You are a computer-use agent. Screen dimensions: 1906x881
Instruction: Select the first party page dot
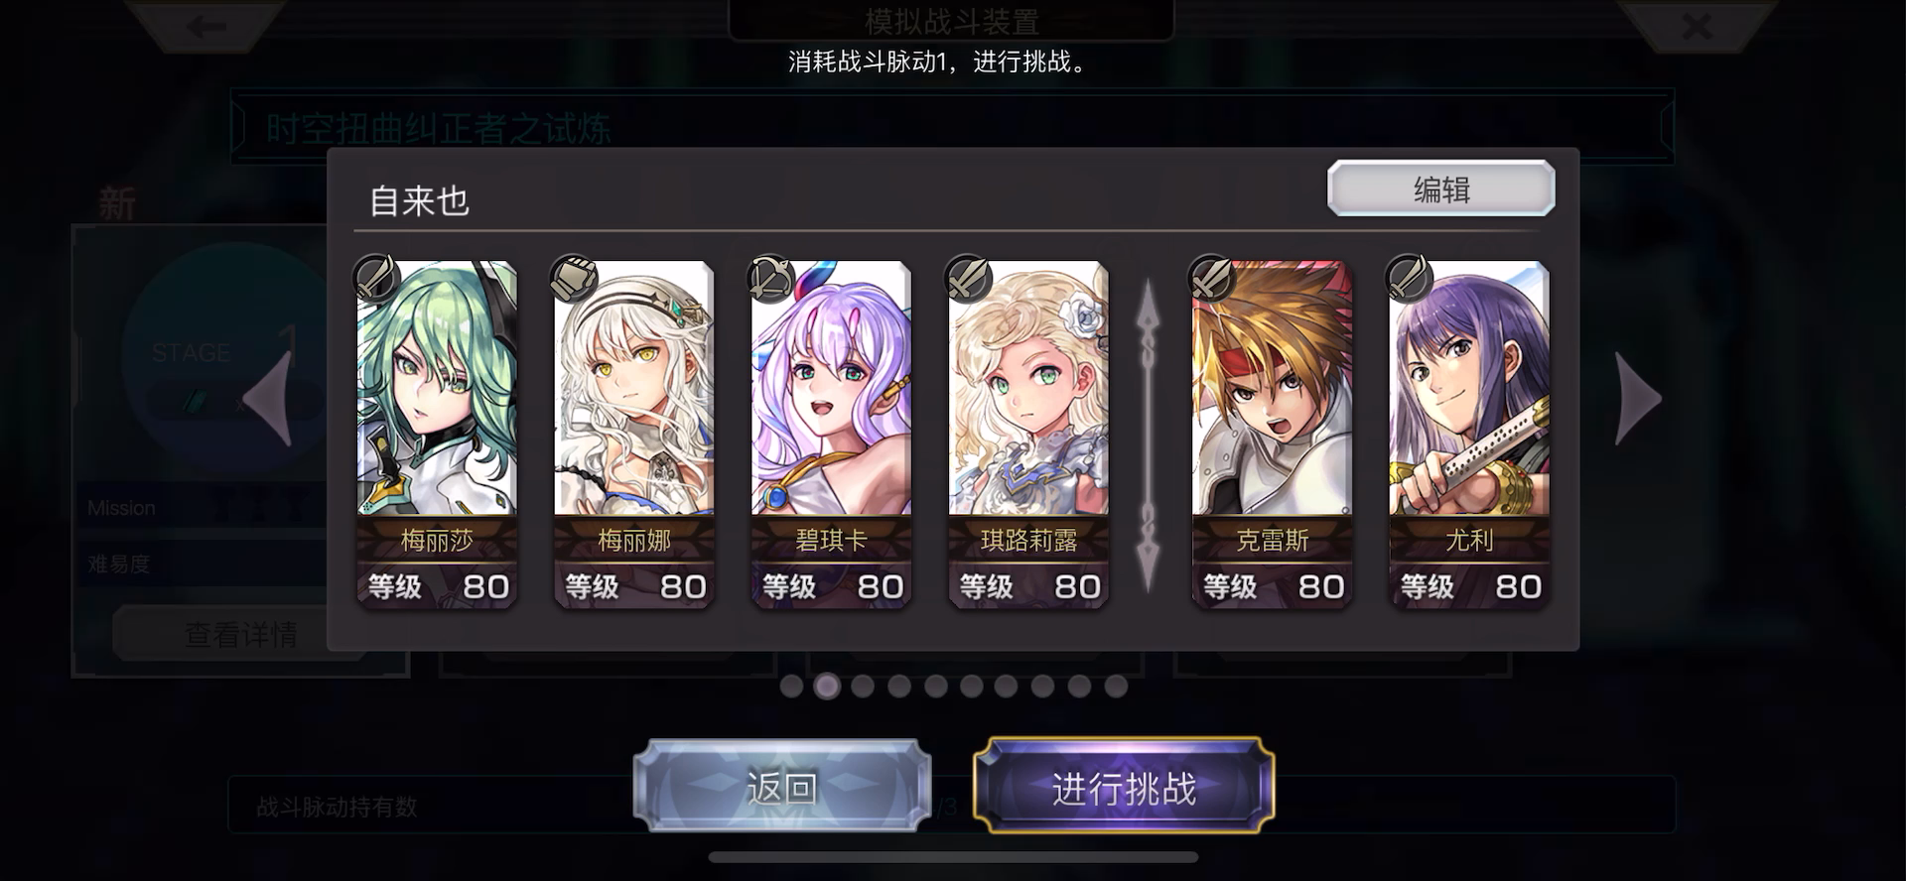click(x=791, y=686)
